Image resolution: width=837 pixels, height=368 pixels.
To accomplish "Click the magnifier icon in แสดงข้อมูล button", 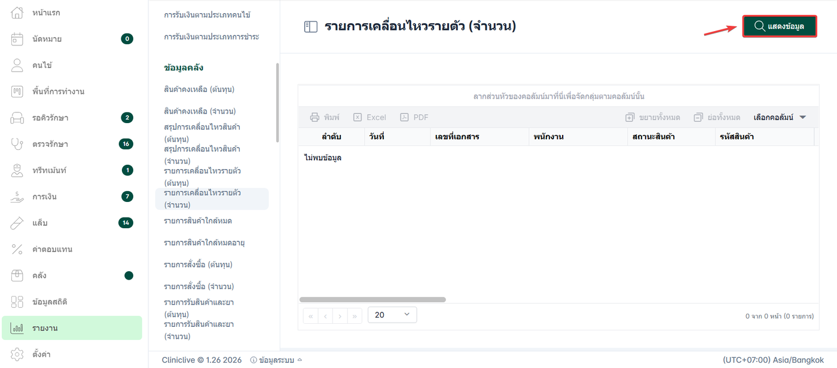I will [759, 26].
